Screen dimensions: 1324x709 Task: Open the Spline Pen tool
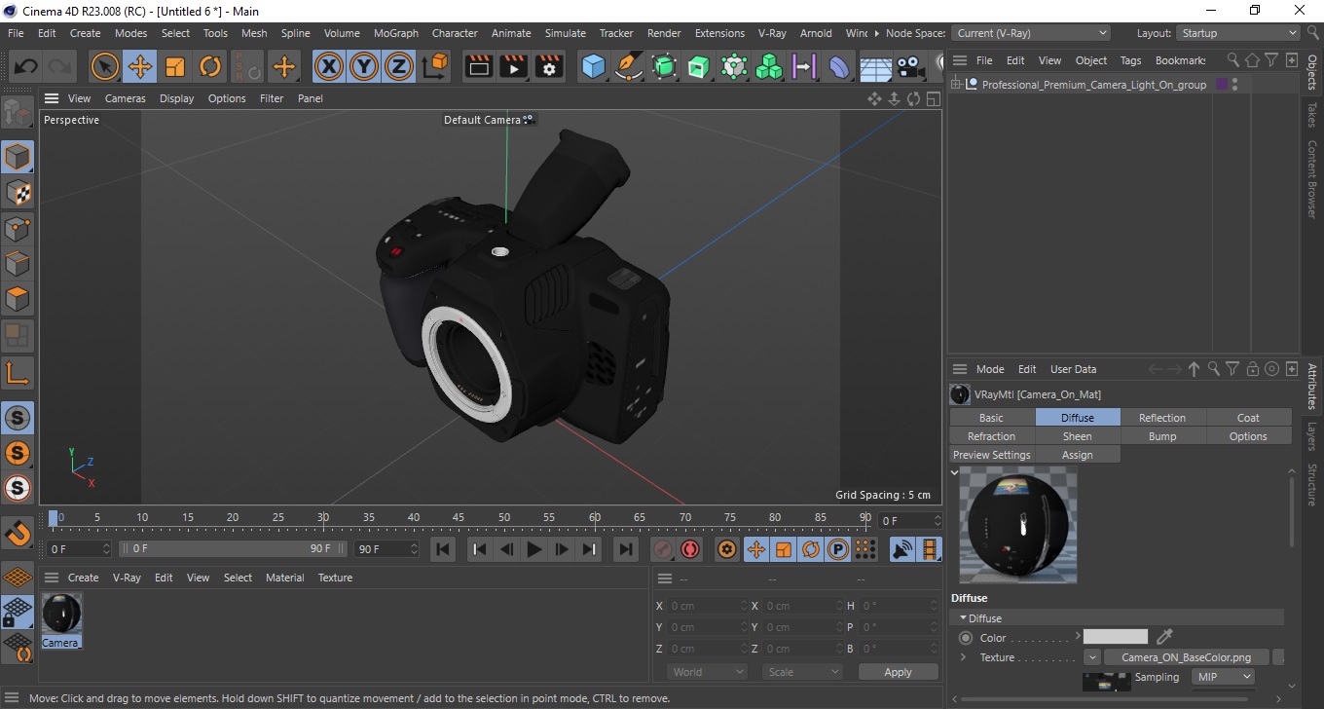click(629, 67)
